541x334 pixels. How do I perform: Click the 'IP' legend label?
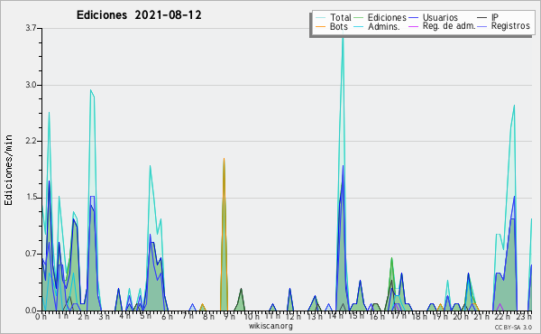click(x=495, y=17)
